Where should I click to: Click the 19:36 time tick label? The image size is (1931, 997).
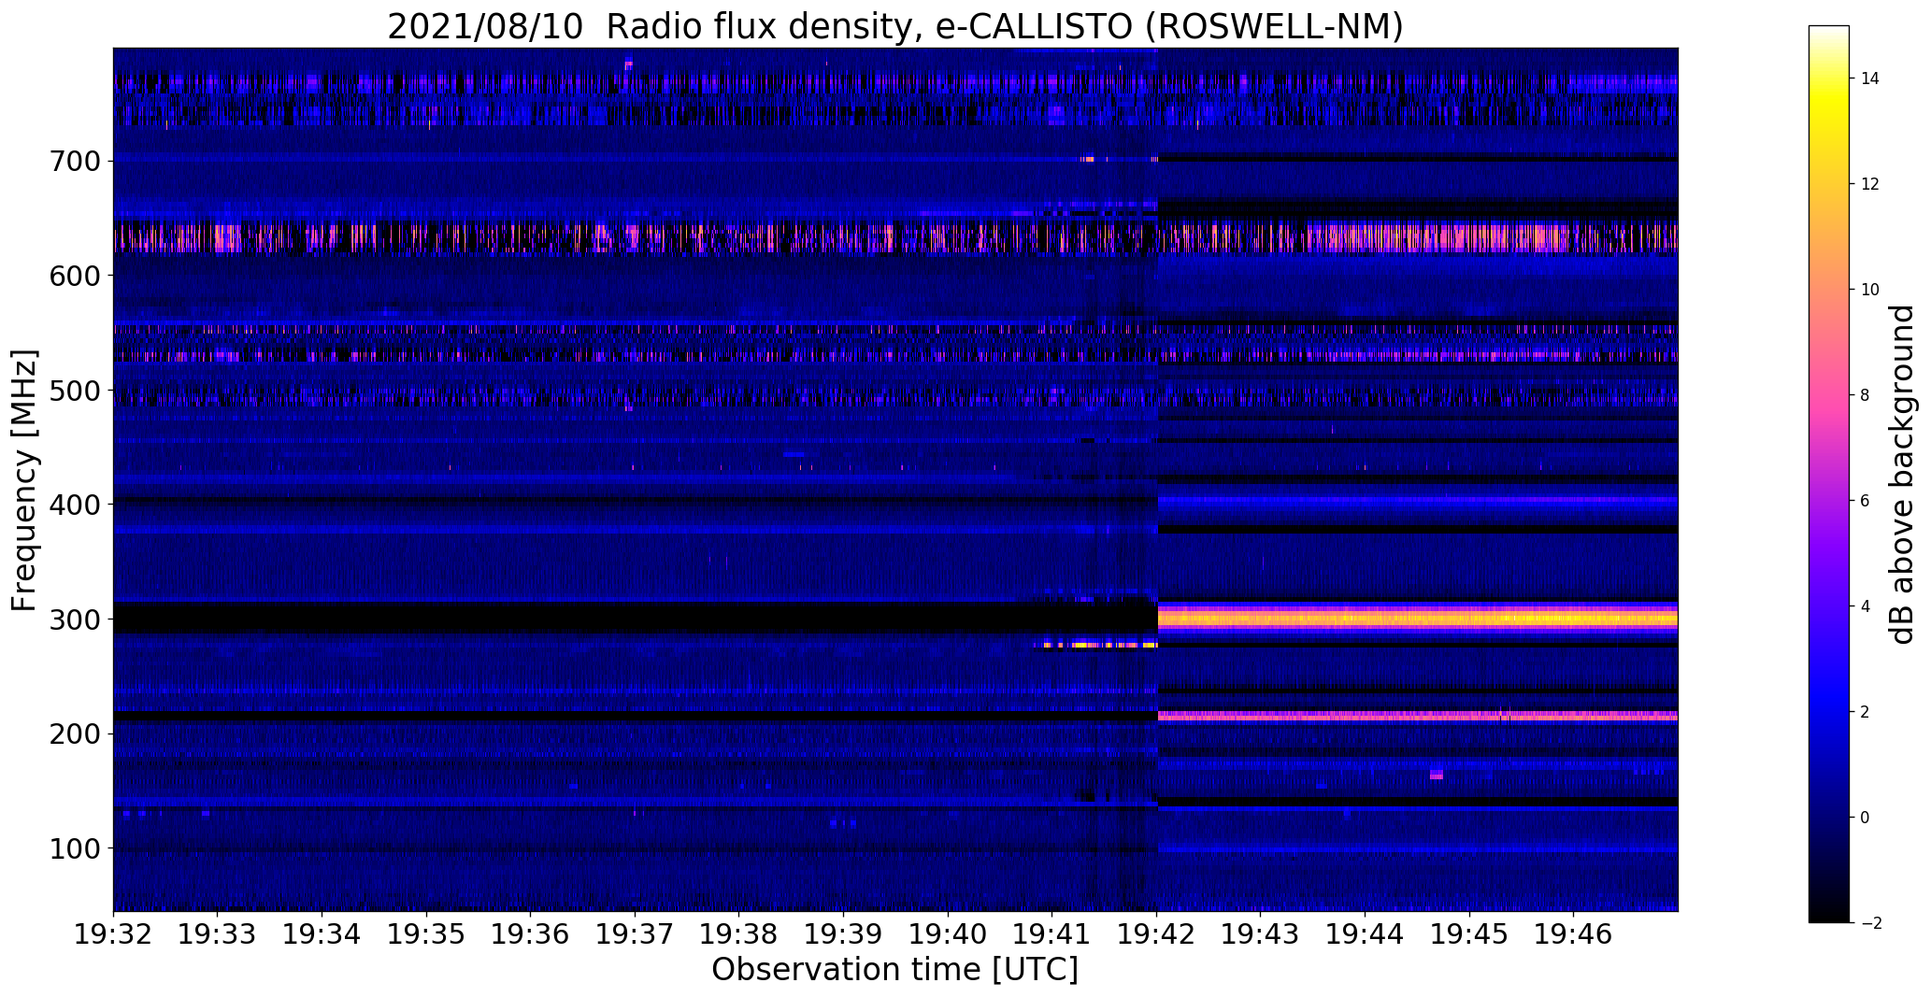(x=531, y=933)
